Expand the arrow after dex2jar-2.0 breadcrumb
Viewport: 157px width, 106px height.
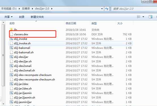coord(52,9)
